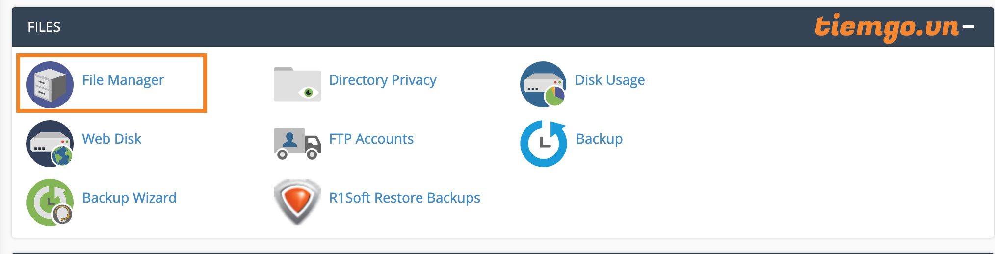This screenshot has height=254, width=995.
Task: Click the R1Soft shield icon
Action: point(297,201)
